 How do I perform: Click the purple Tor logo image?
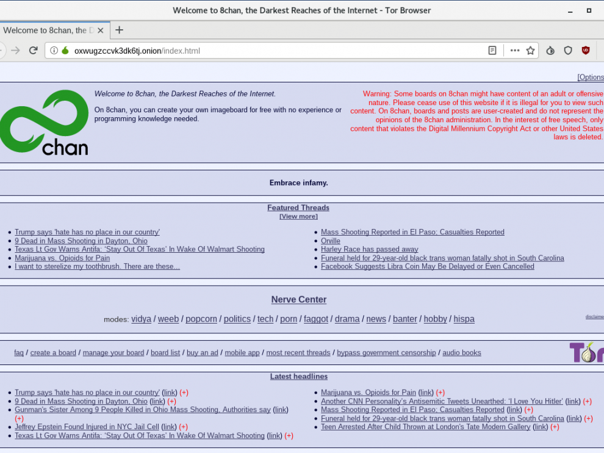tap(587, 352)
